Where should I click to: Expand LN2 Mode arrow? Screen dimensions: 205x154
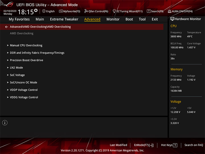(x=8, y=68)
